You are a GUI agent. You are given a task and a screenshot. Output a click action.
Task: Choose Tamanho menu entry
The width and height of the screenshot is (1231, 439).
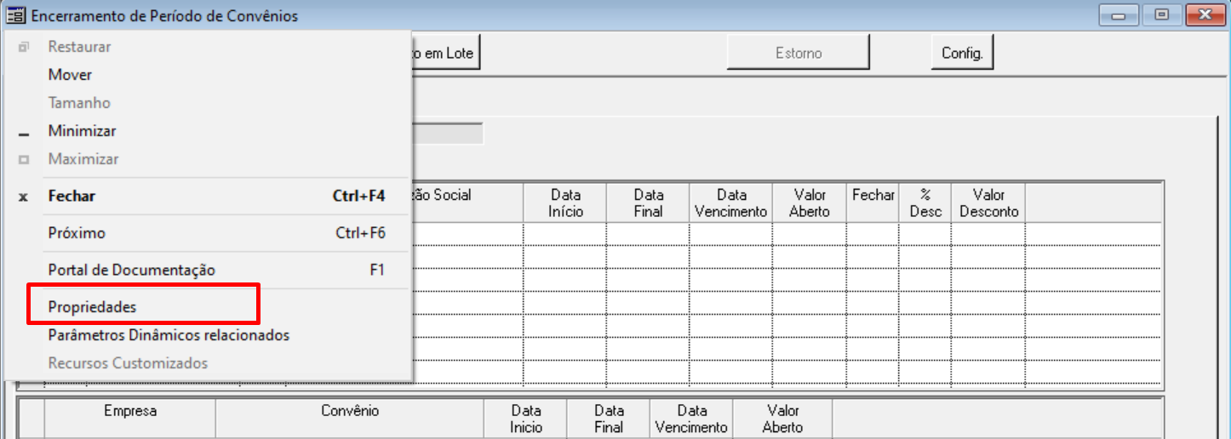click(209, 103)
